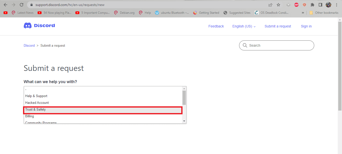
Task: Click the dropdown list scroll-down arrow
Action: point(184,121)
